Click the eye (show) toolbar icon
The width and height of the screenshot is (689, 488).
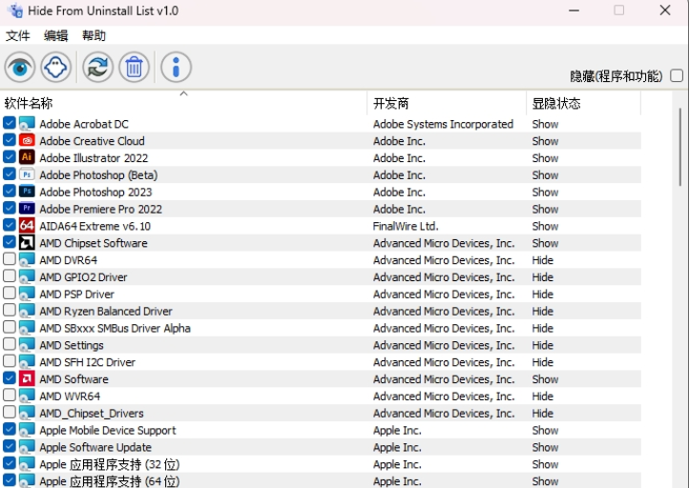click(x=20, y=67)
